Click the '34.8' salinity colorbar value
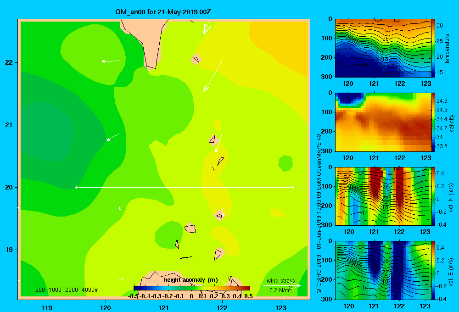Screen dimensions: 459x312 [x=442, y=100]
